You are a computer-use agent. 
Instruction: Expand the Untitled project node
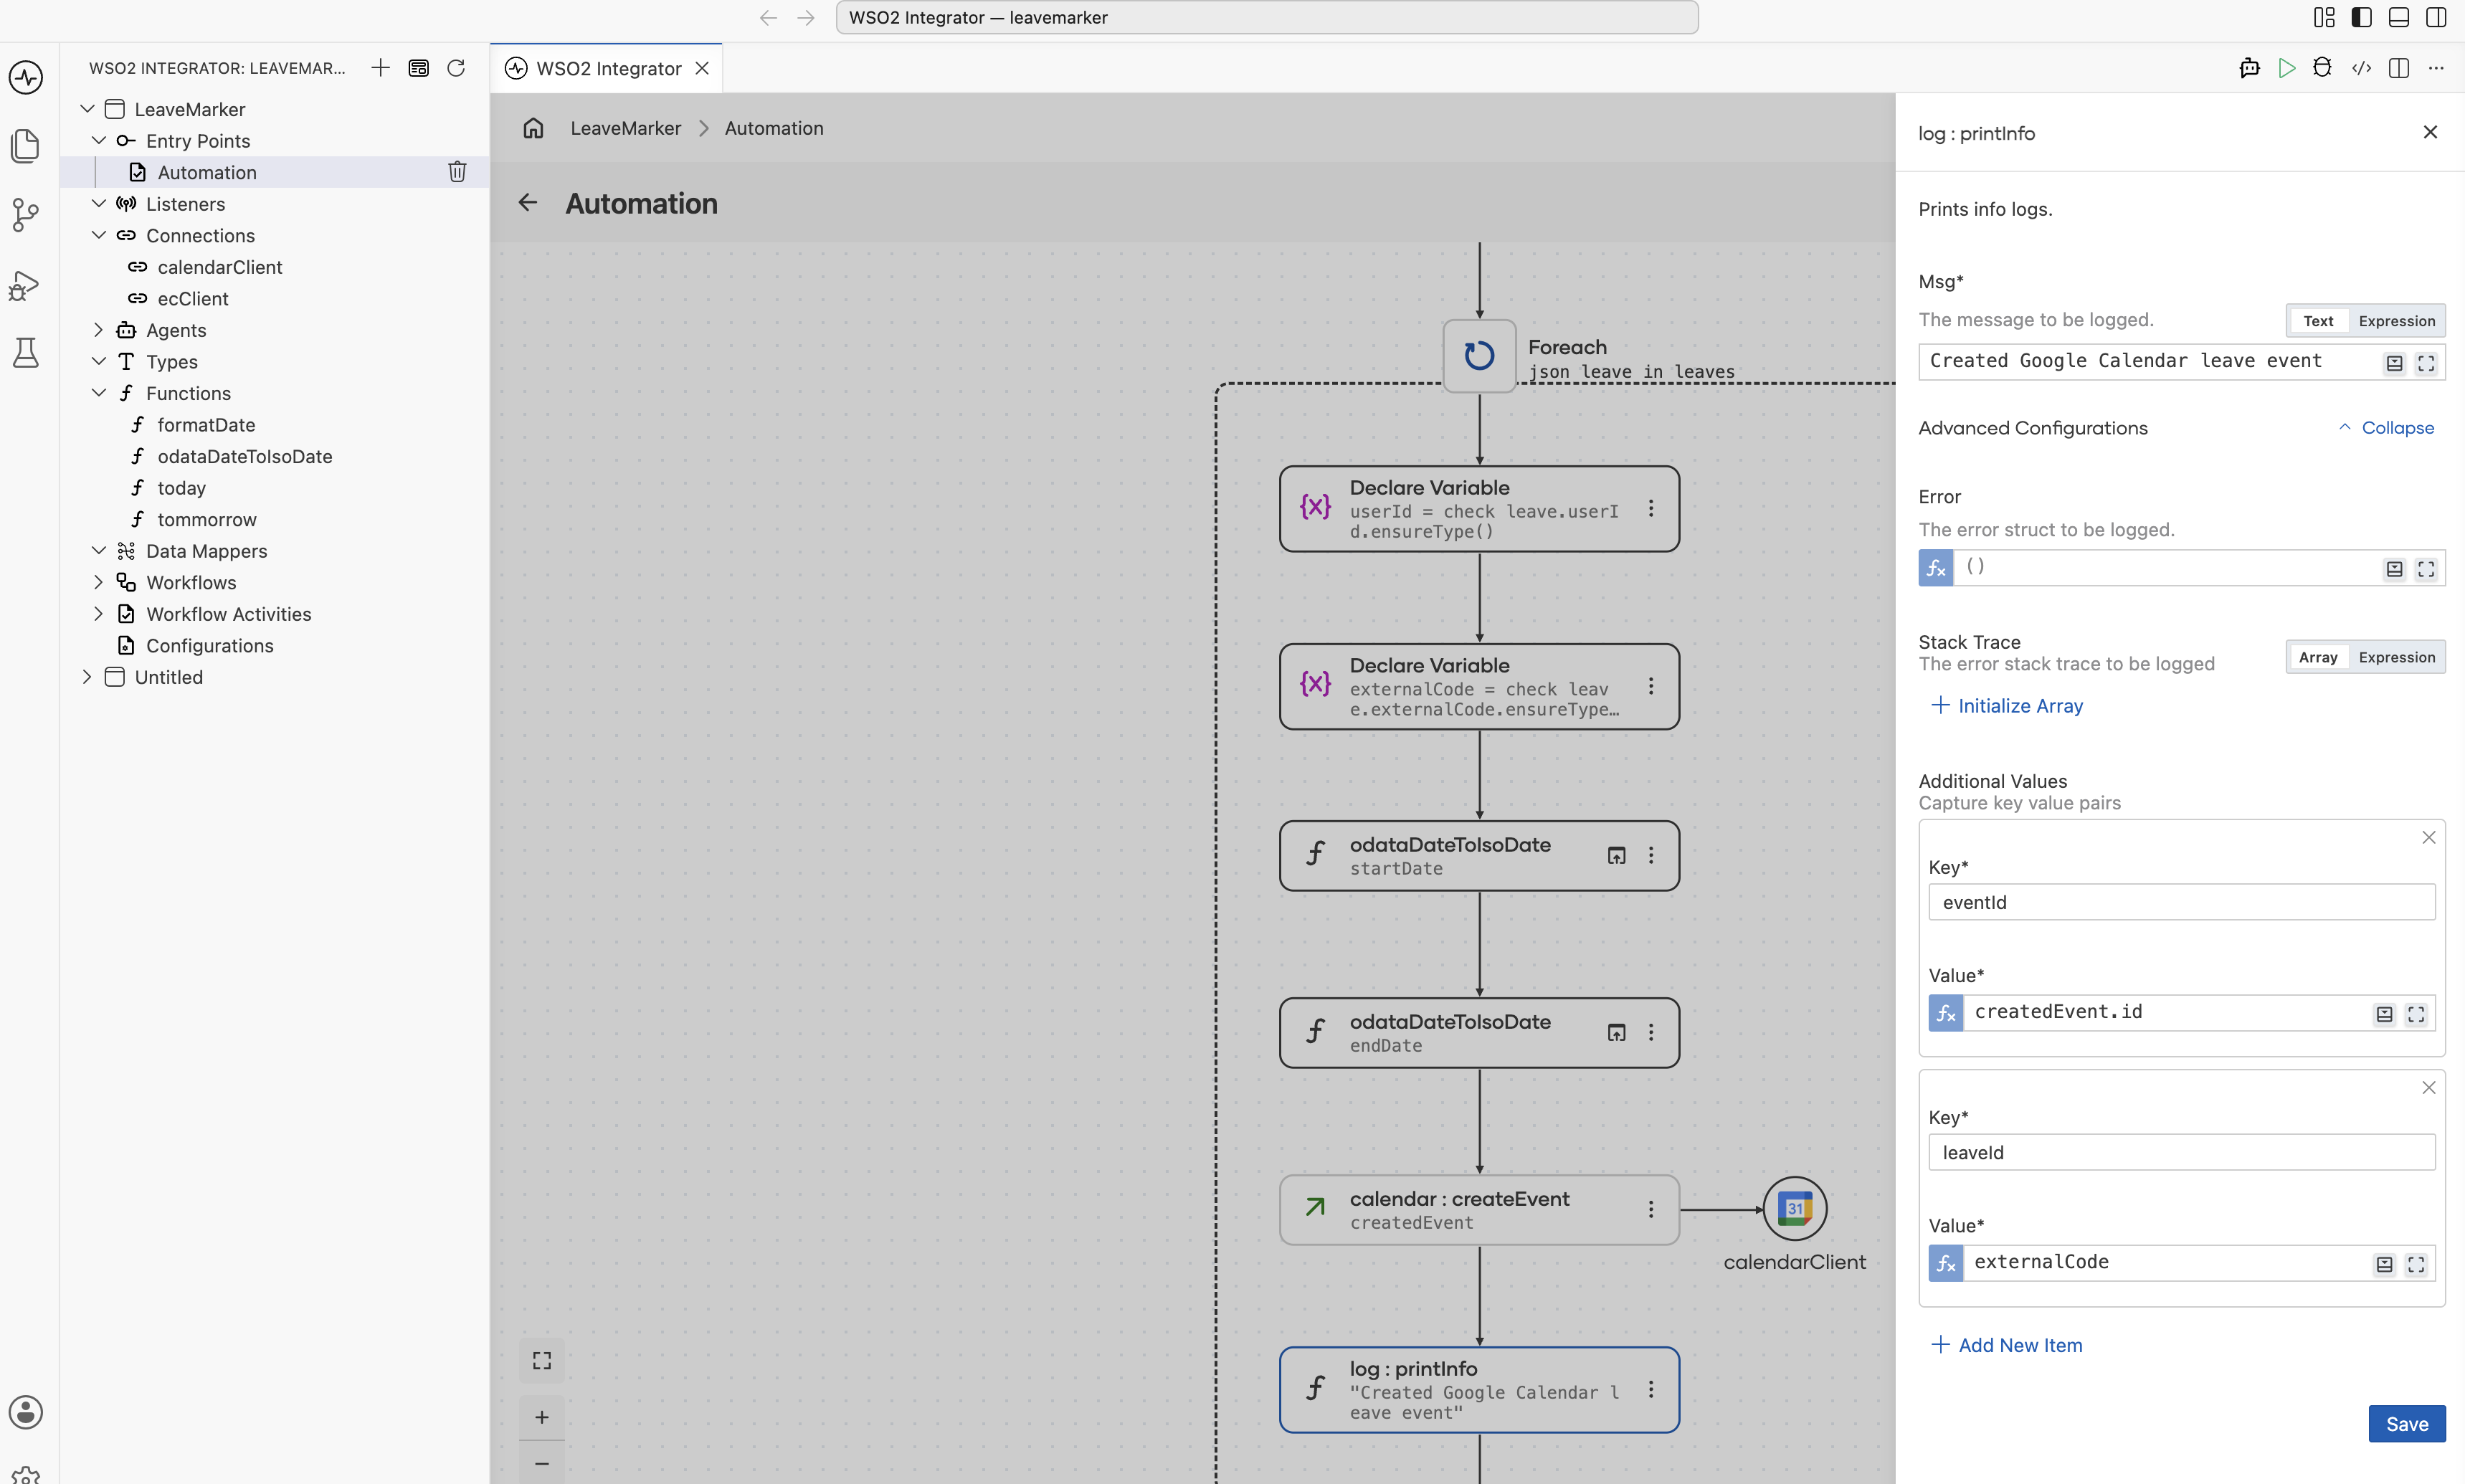click(x=87, y=677)
